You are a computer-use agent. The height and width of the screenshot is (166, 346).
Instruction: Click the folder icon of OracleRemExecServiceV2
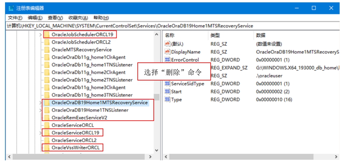pos(47,118)
